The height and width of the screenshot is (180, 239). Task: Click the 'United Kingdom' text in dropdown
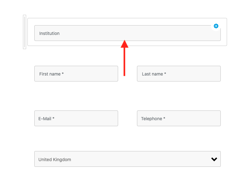(x=55, y=160)
